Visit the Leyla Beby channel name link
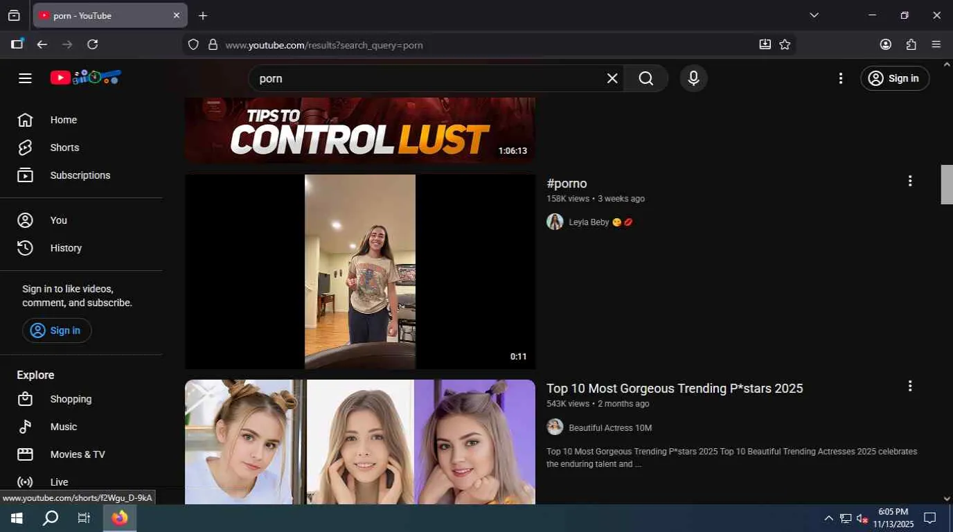 pyautogui.click(x=600, y=222)
